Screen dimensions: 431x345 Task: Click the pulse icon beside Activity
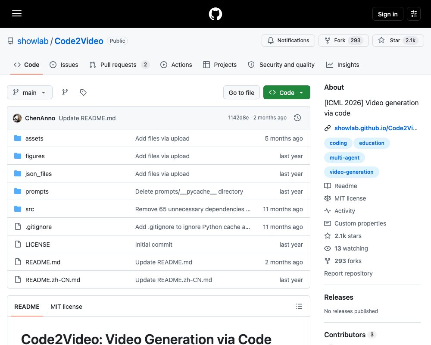point(328,211)
